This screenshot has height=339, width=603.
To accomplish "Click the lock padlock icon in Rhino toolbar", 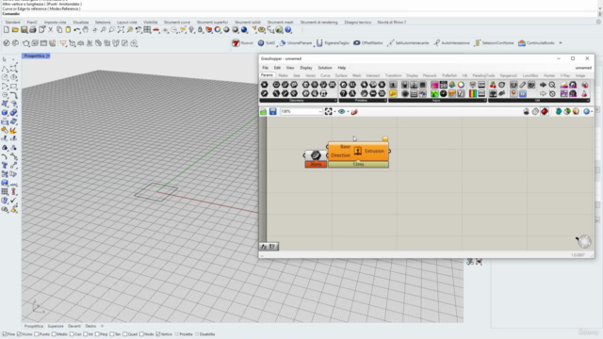I will pyautogui.click(x=200, y=29).
